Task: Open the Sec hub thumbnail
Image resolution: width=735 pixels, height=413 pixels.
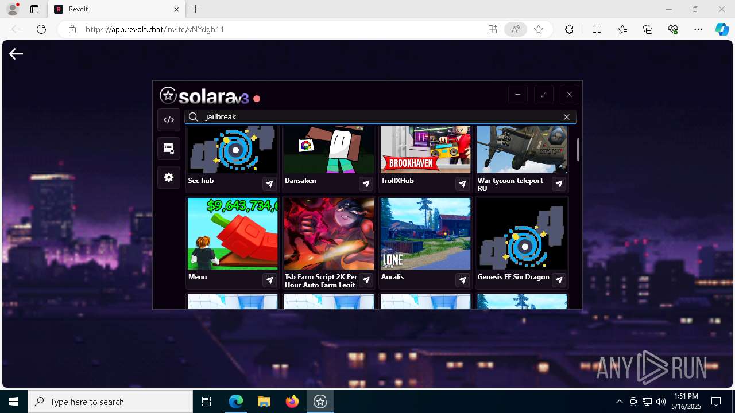Action: point(233,150)
